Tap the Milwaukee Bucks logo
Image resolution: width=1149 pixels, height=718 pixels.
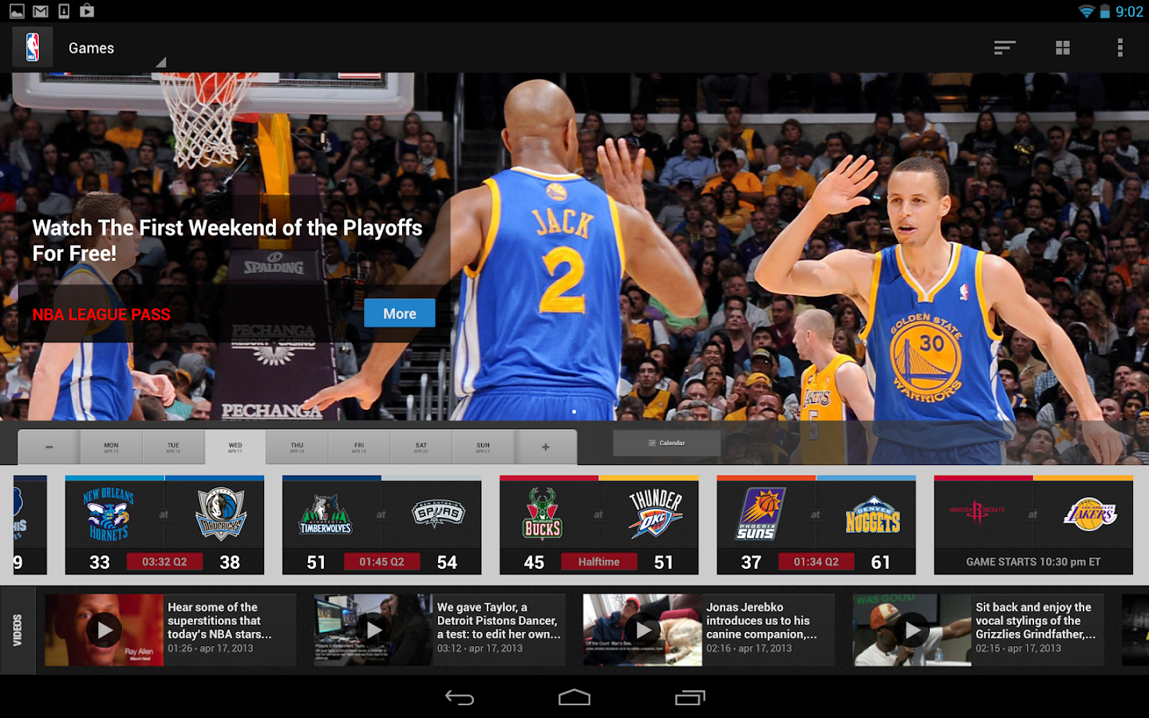[x=543, y=513]
